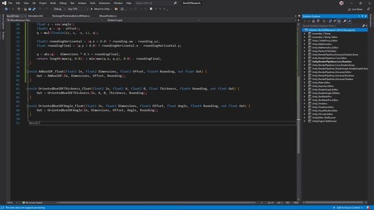The height and width of the screenshot is (210, 374).
Task: Open the Debug menu
Action: coord(63,3)
